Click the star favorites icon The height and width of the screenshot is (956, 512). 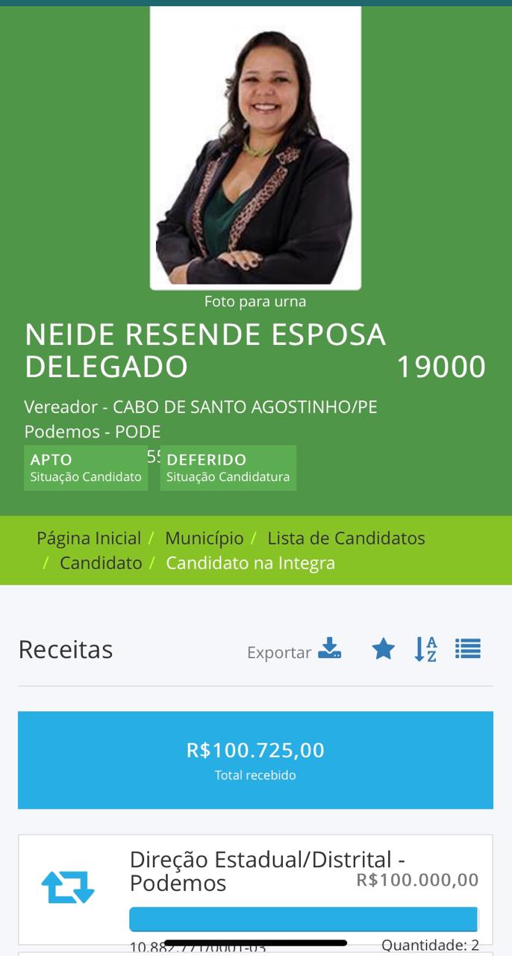[x=383, y=649]
